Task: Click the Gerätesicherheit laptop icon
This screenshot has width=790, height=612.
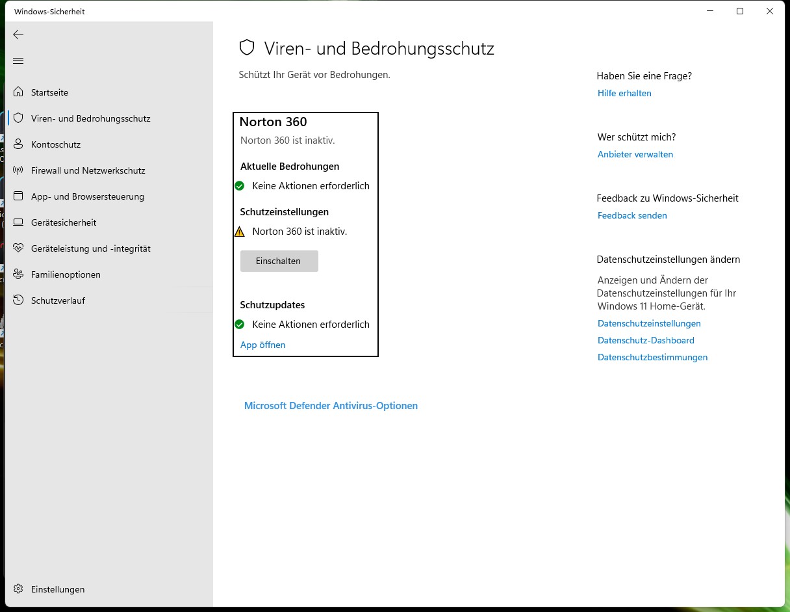Action: point(18,222)
